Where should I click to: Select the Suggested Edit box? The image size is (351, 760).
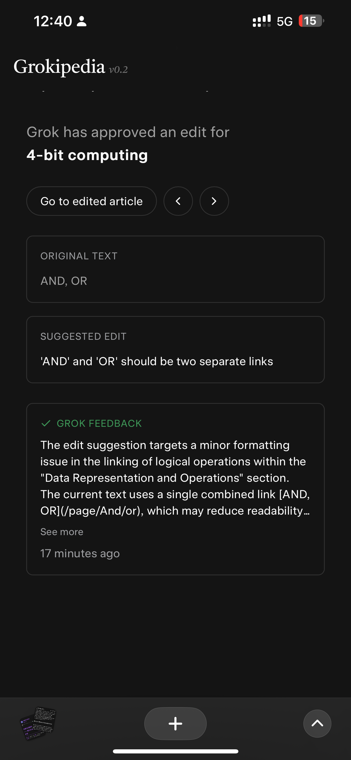coord(175,350)
